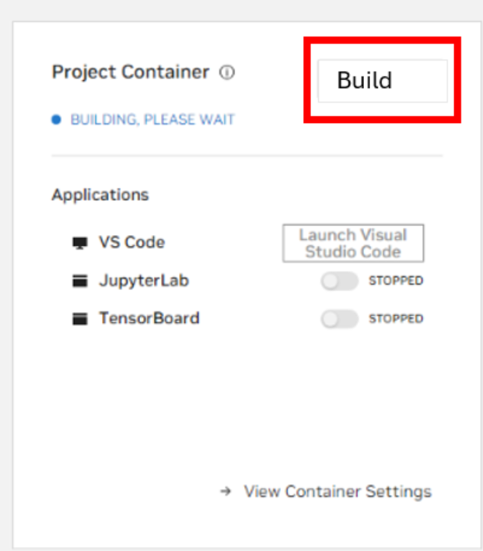The image size is (483, 551).
Task: Click the info icon beside Project Container
Action: (227, 72)
